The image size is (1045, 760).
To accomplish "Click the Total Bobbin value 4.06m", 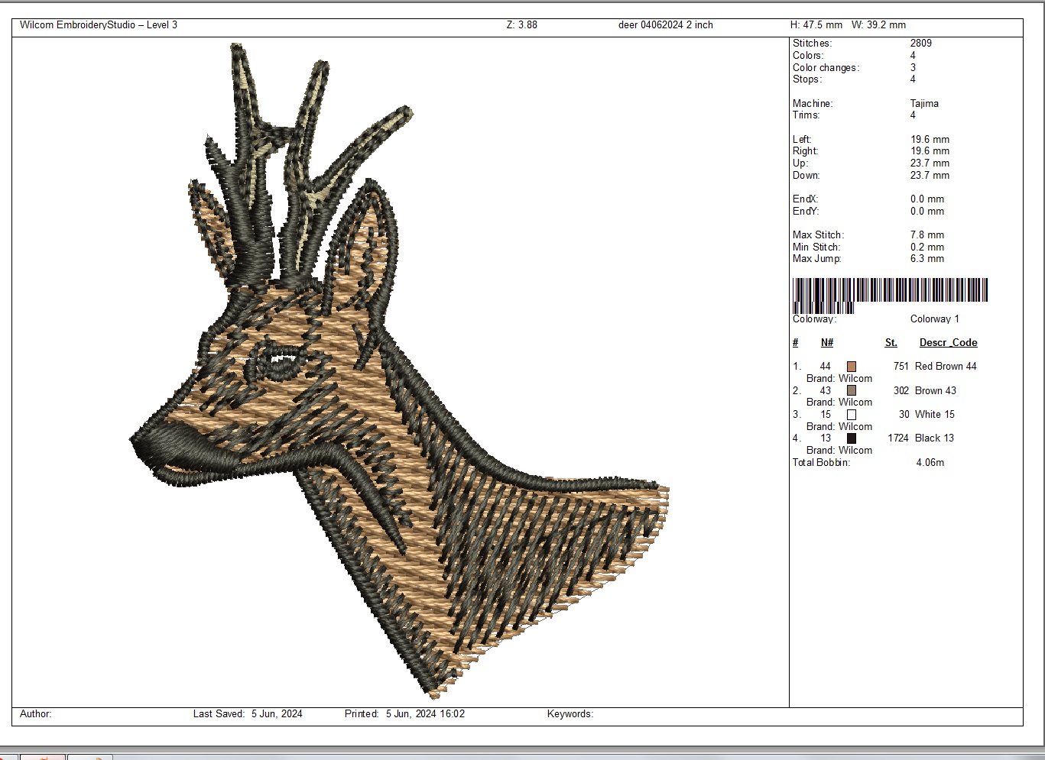I will [930, 462].
